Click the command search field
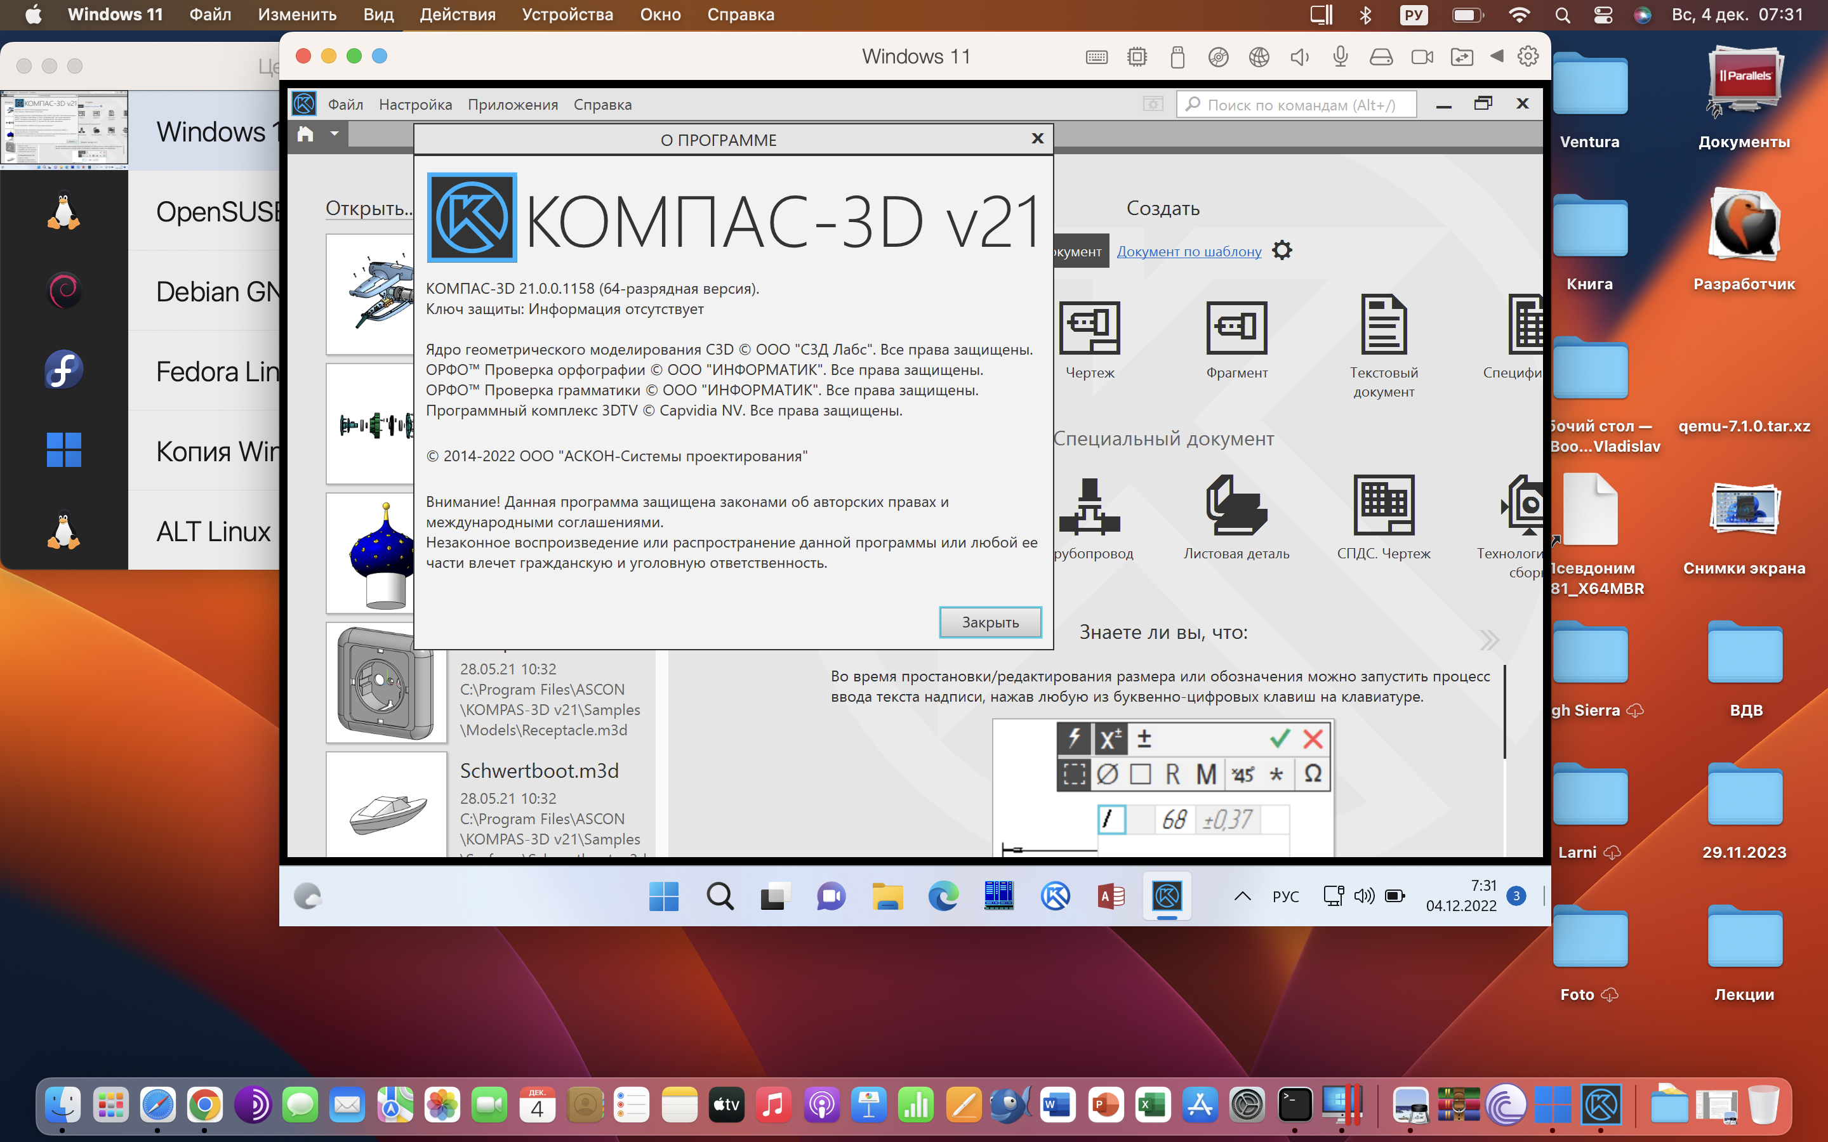This screenshot has width=1828, height=1142. click(1296, 105)
